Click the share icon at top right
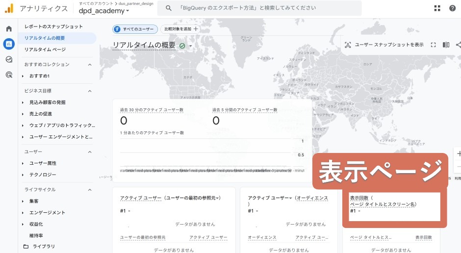Screen dimensions: 461x253 point(458,45)
